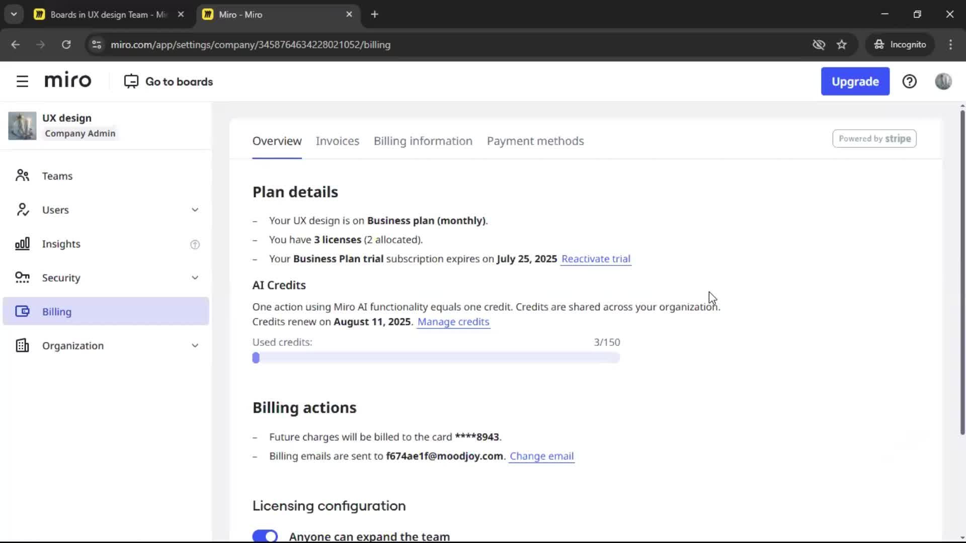Open the hamburger main menu
Viewport: 966px width, 543px height.
(x=22, y=81)
